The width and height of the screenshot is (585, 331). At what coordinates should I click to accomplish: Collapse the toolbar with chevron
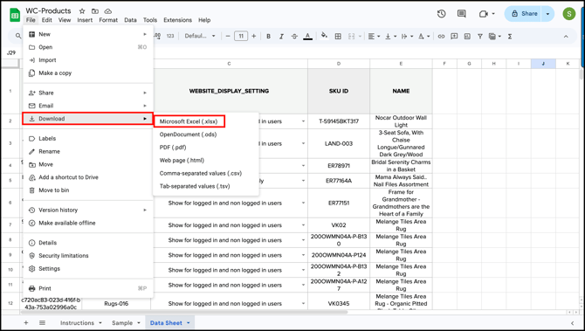click(566, 36)
